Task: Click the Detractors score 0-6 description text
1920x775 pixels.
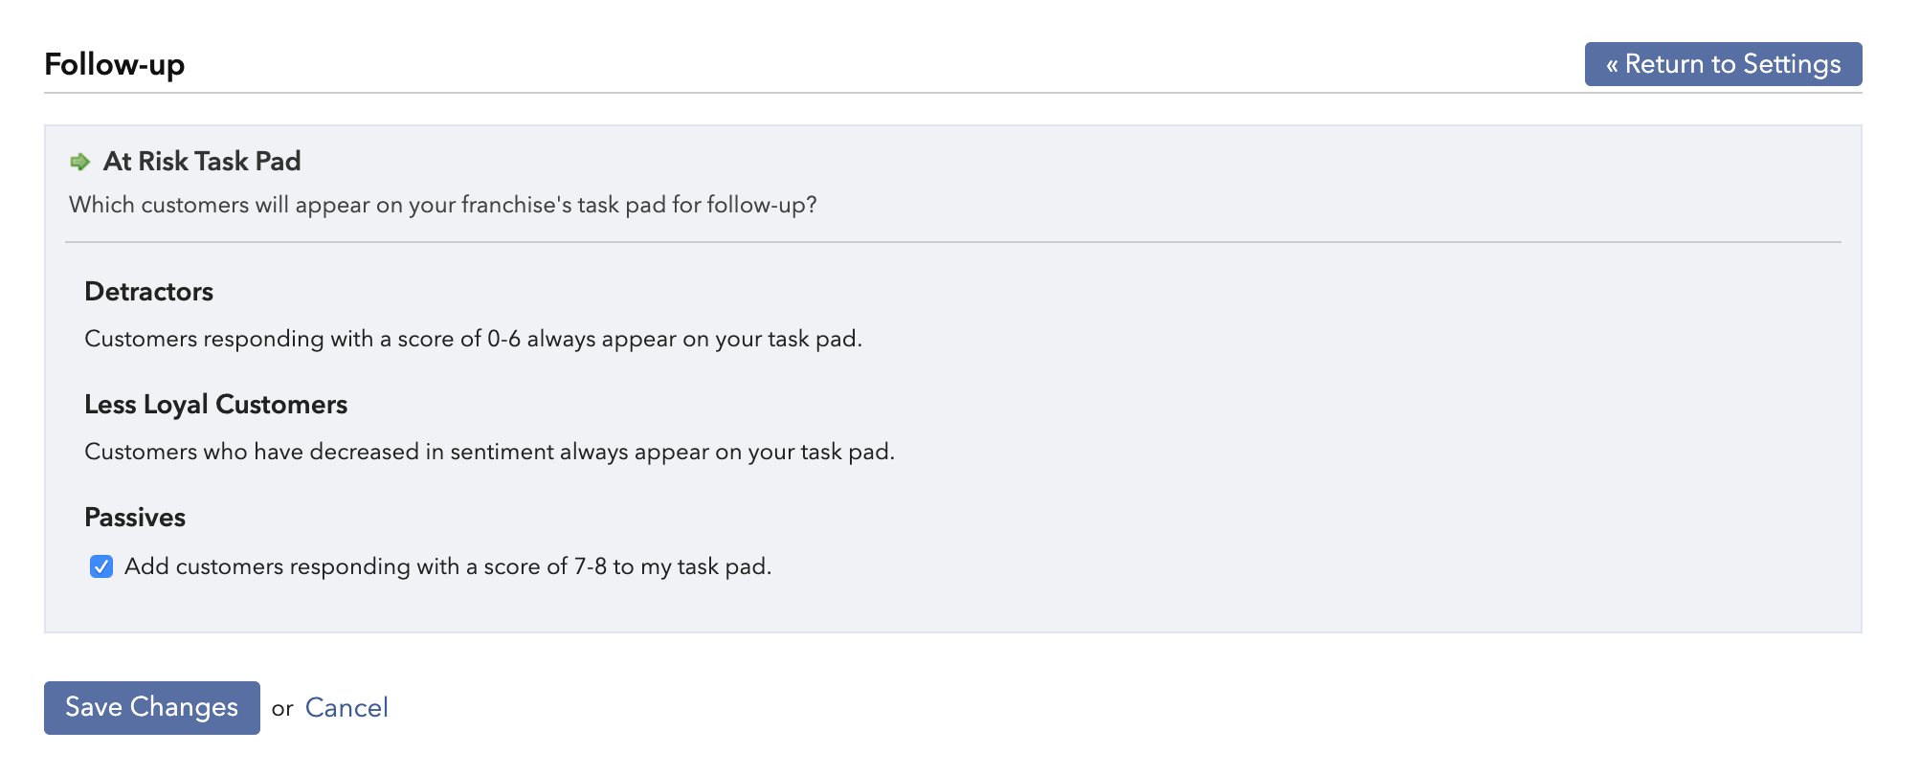Action: pos(474,339)
